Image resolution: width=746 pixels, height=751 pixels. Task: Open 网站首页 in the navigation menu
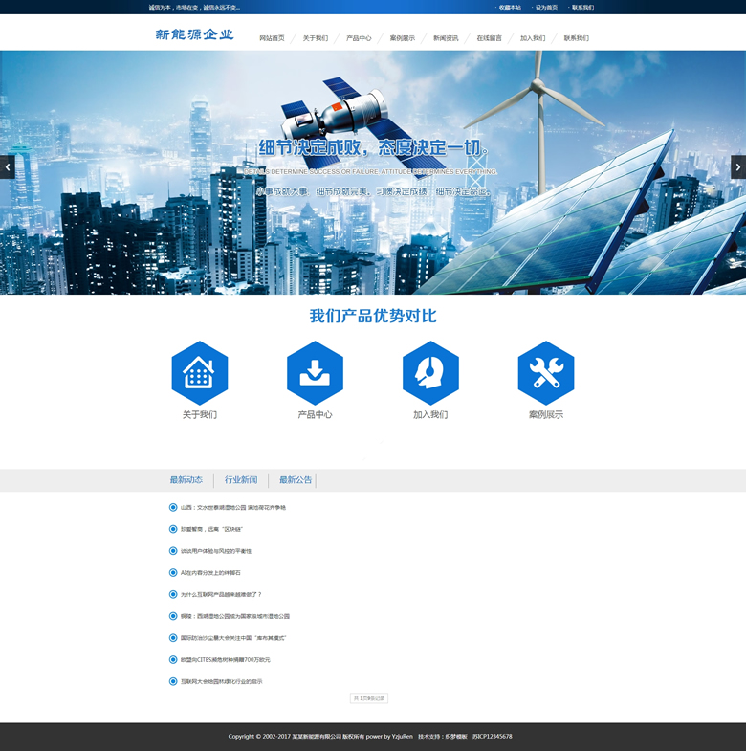(x=272, y=38)
